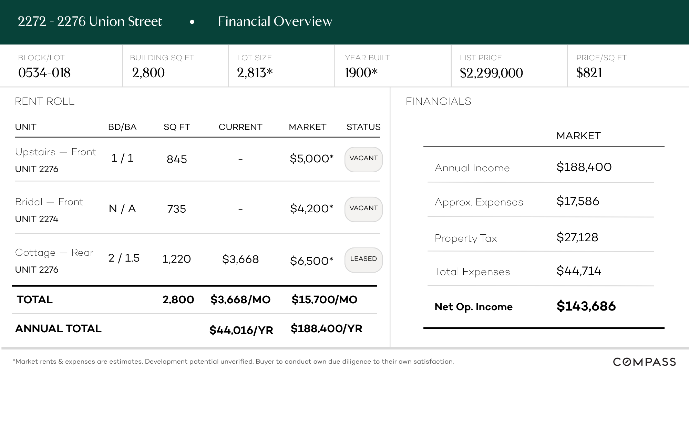Click the MARKET header in Financials table

click(x=578, y=136)
